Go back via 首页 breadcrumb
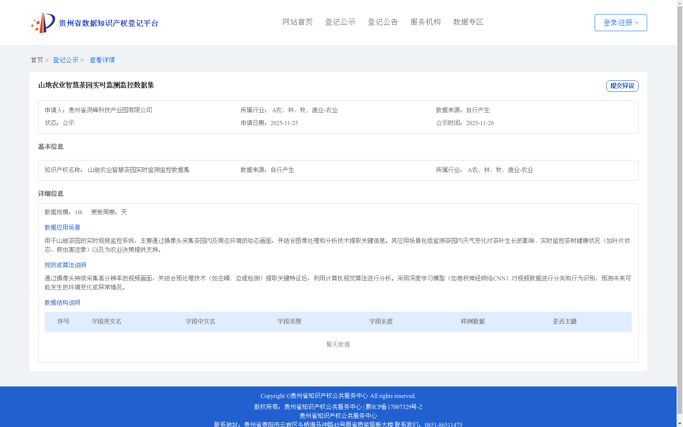683x427 pixels. 37,60
